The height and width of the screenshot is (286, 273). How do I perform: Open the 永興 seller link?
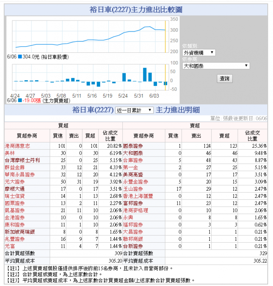[128, 217]
